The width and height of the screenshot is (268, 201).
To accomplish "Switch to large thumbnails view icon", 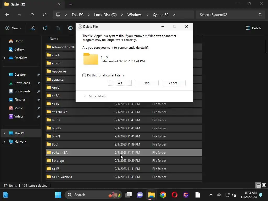I will pyautogui.click(x=264, y=186).
